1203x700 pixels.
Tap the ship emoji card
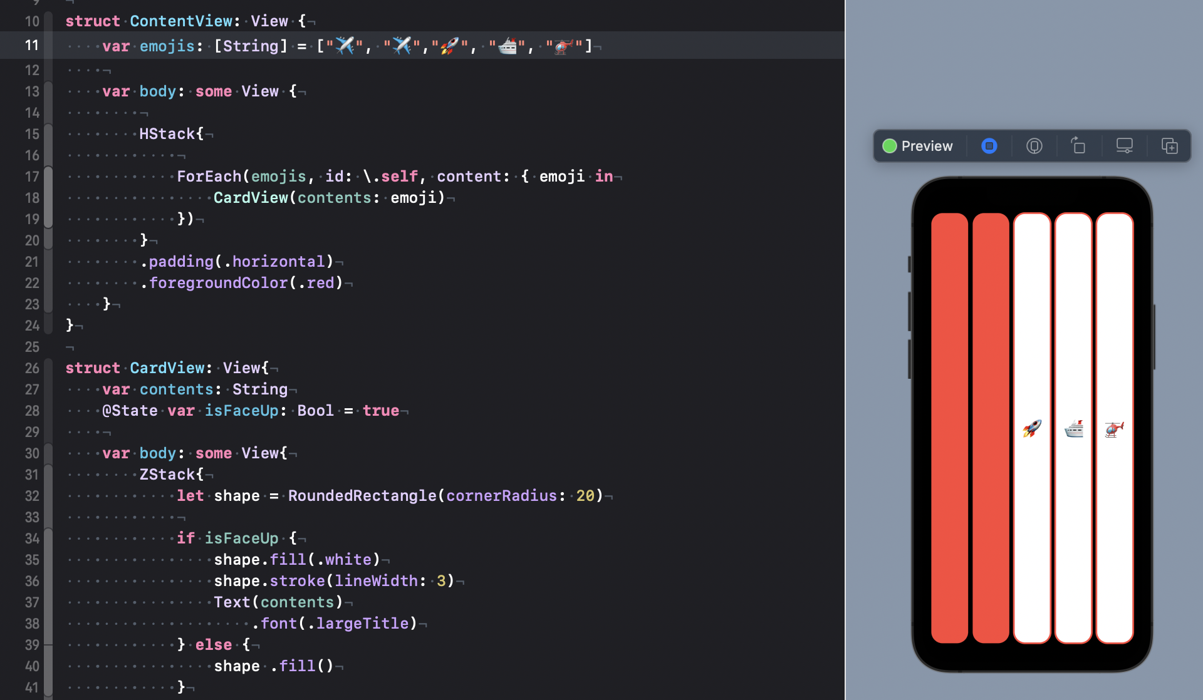coord(1073,428)
